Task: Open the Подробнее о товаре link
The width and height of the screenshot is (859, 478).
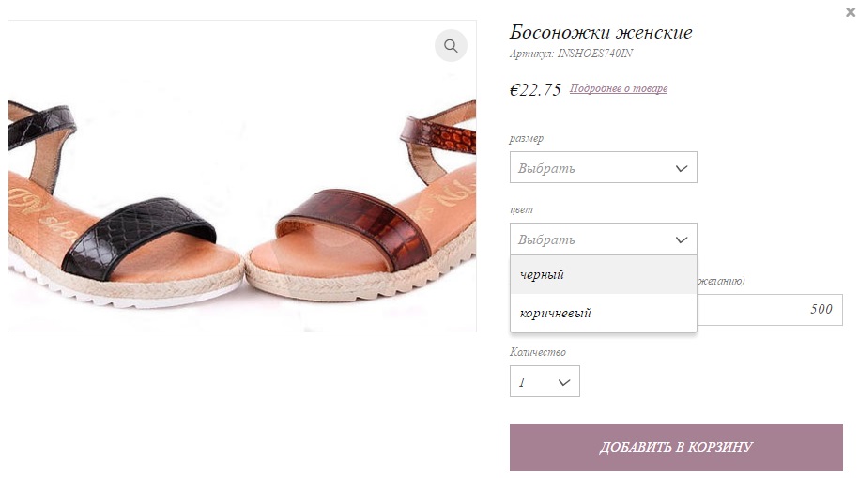Action: coord(619,88)
